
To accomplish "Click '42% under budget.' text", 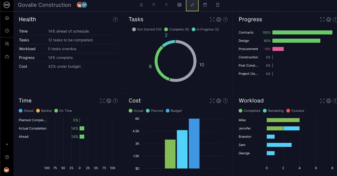I will pos(65,66).
